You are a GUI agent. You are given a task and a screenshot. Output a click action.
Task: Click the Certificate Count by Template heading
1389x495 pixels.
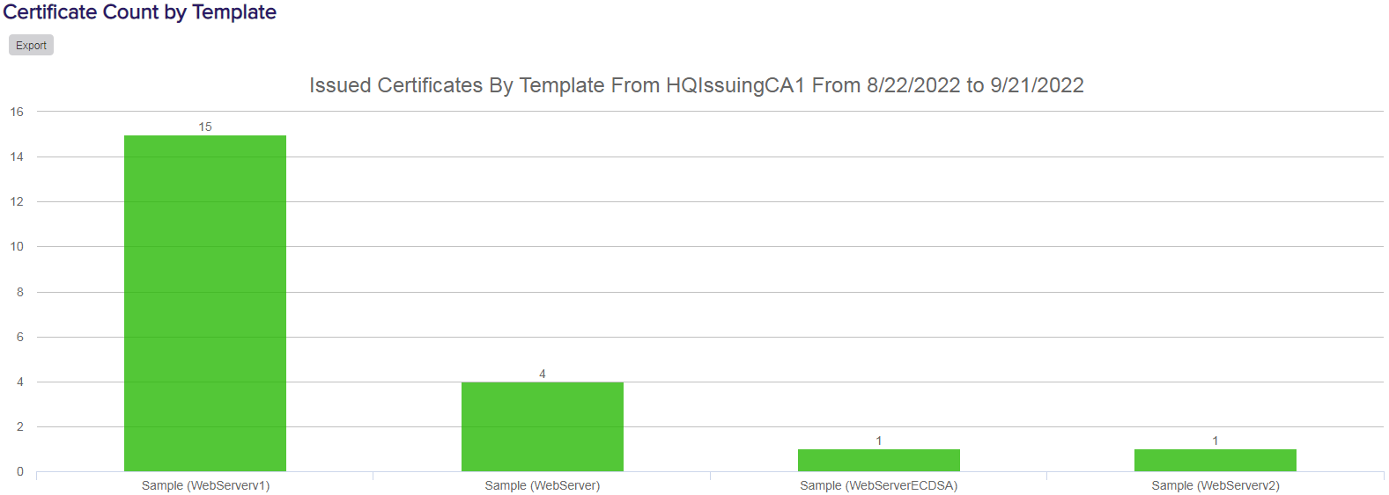tap(140, 12)
